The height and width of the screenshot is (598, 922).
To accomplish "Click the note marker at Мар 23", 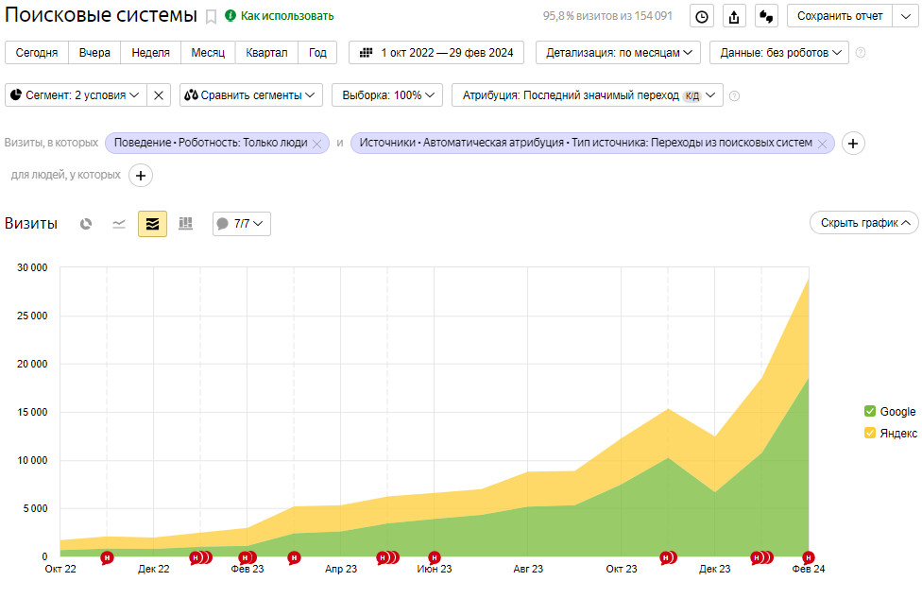I will coord(294,557).
